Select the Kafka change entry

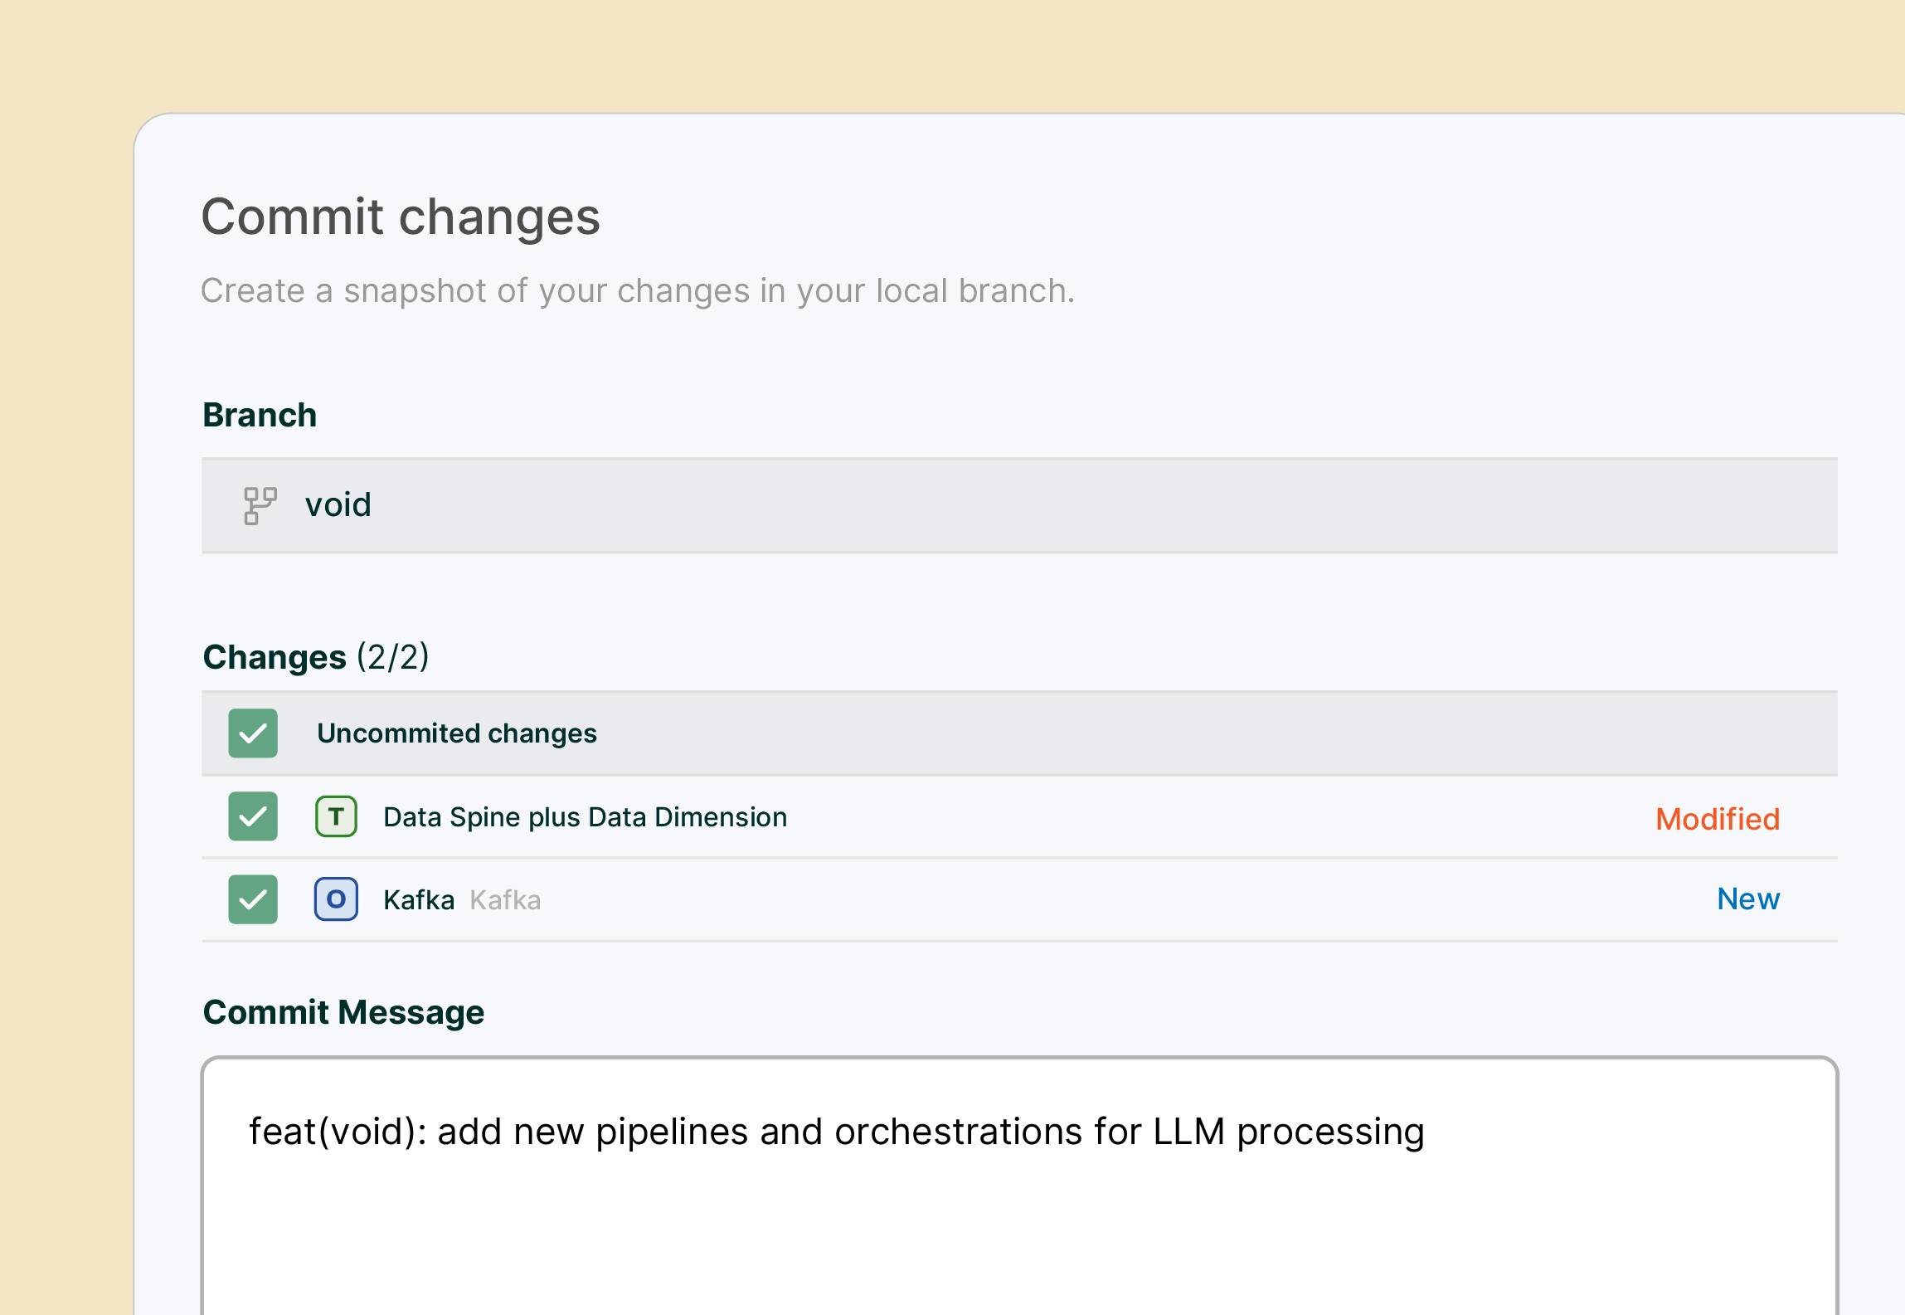coord(419,899)
